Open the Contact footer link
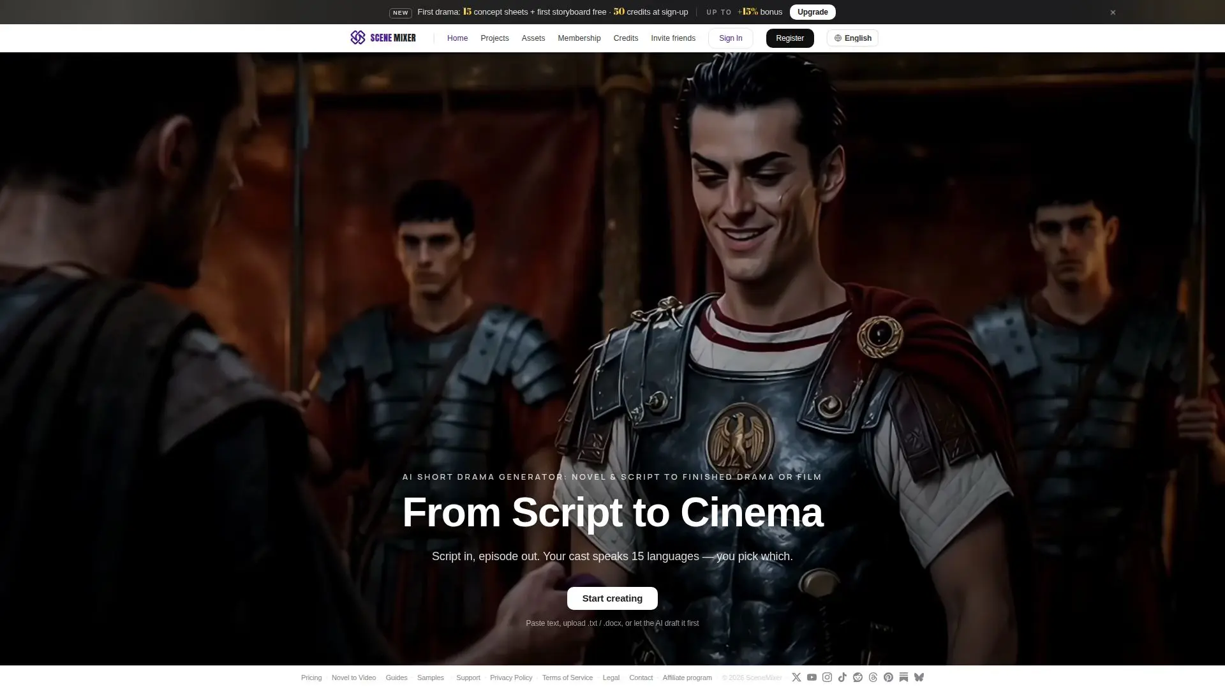The width and height of the screenshot is (1225, 689). click(641, 678)
